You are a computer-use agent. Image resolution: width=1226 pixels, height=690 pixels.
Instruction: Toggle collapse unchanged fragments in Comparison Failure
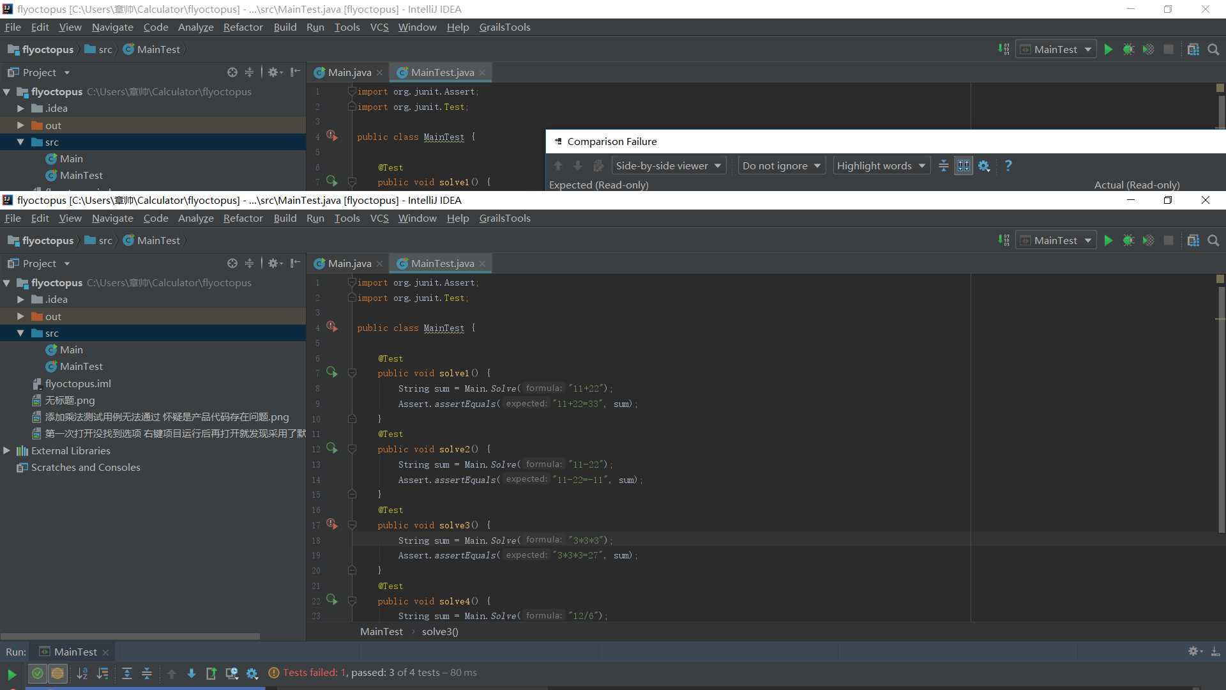point(943,166)
